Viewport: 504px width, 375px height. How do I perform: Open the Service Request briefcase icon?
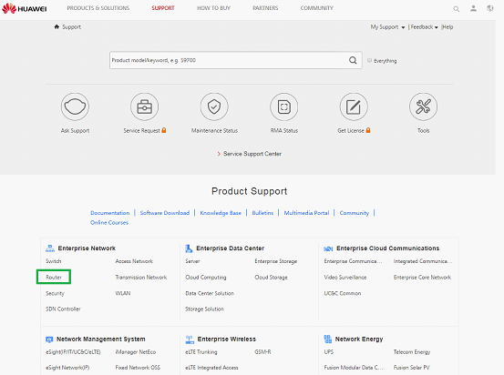144,106
